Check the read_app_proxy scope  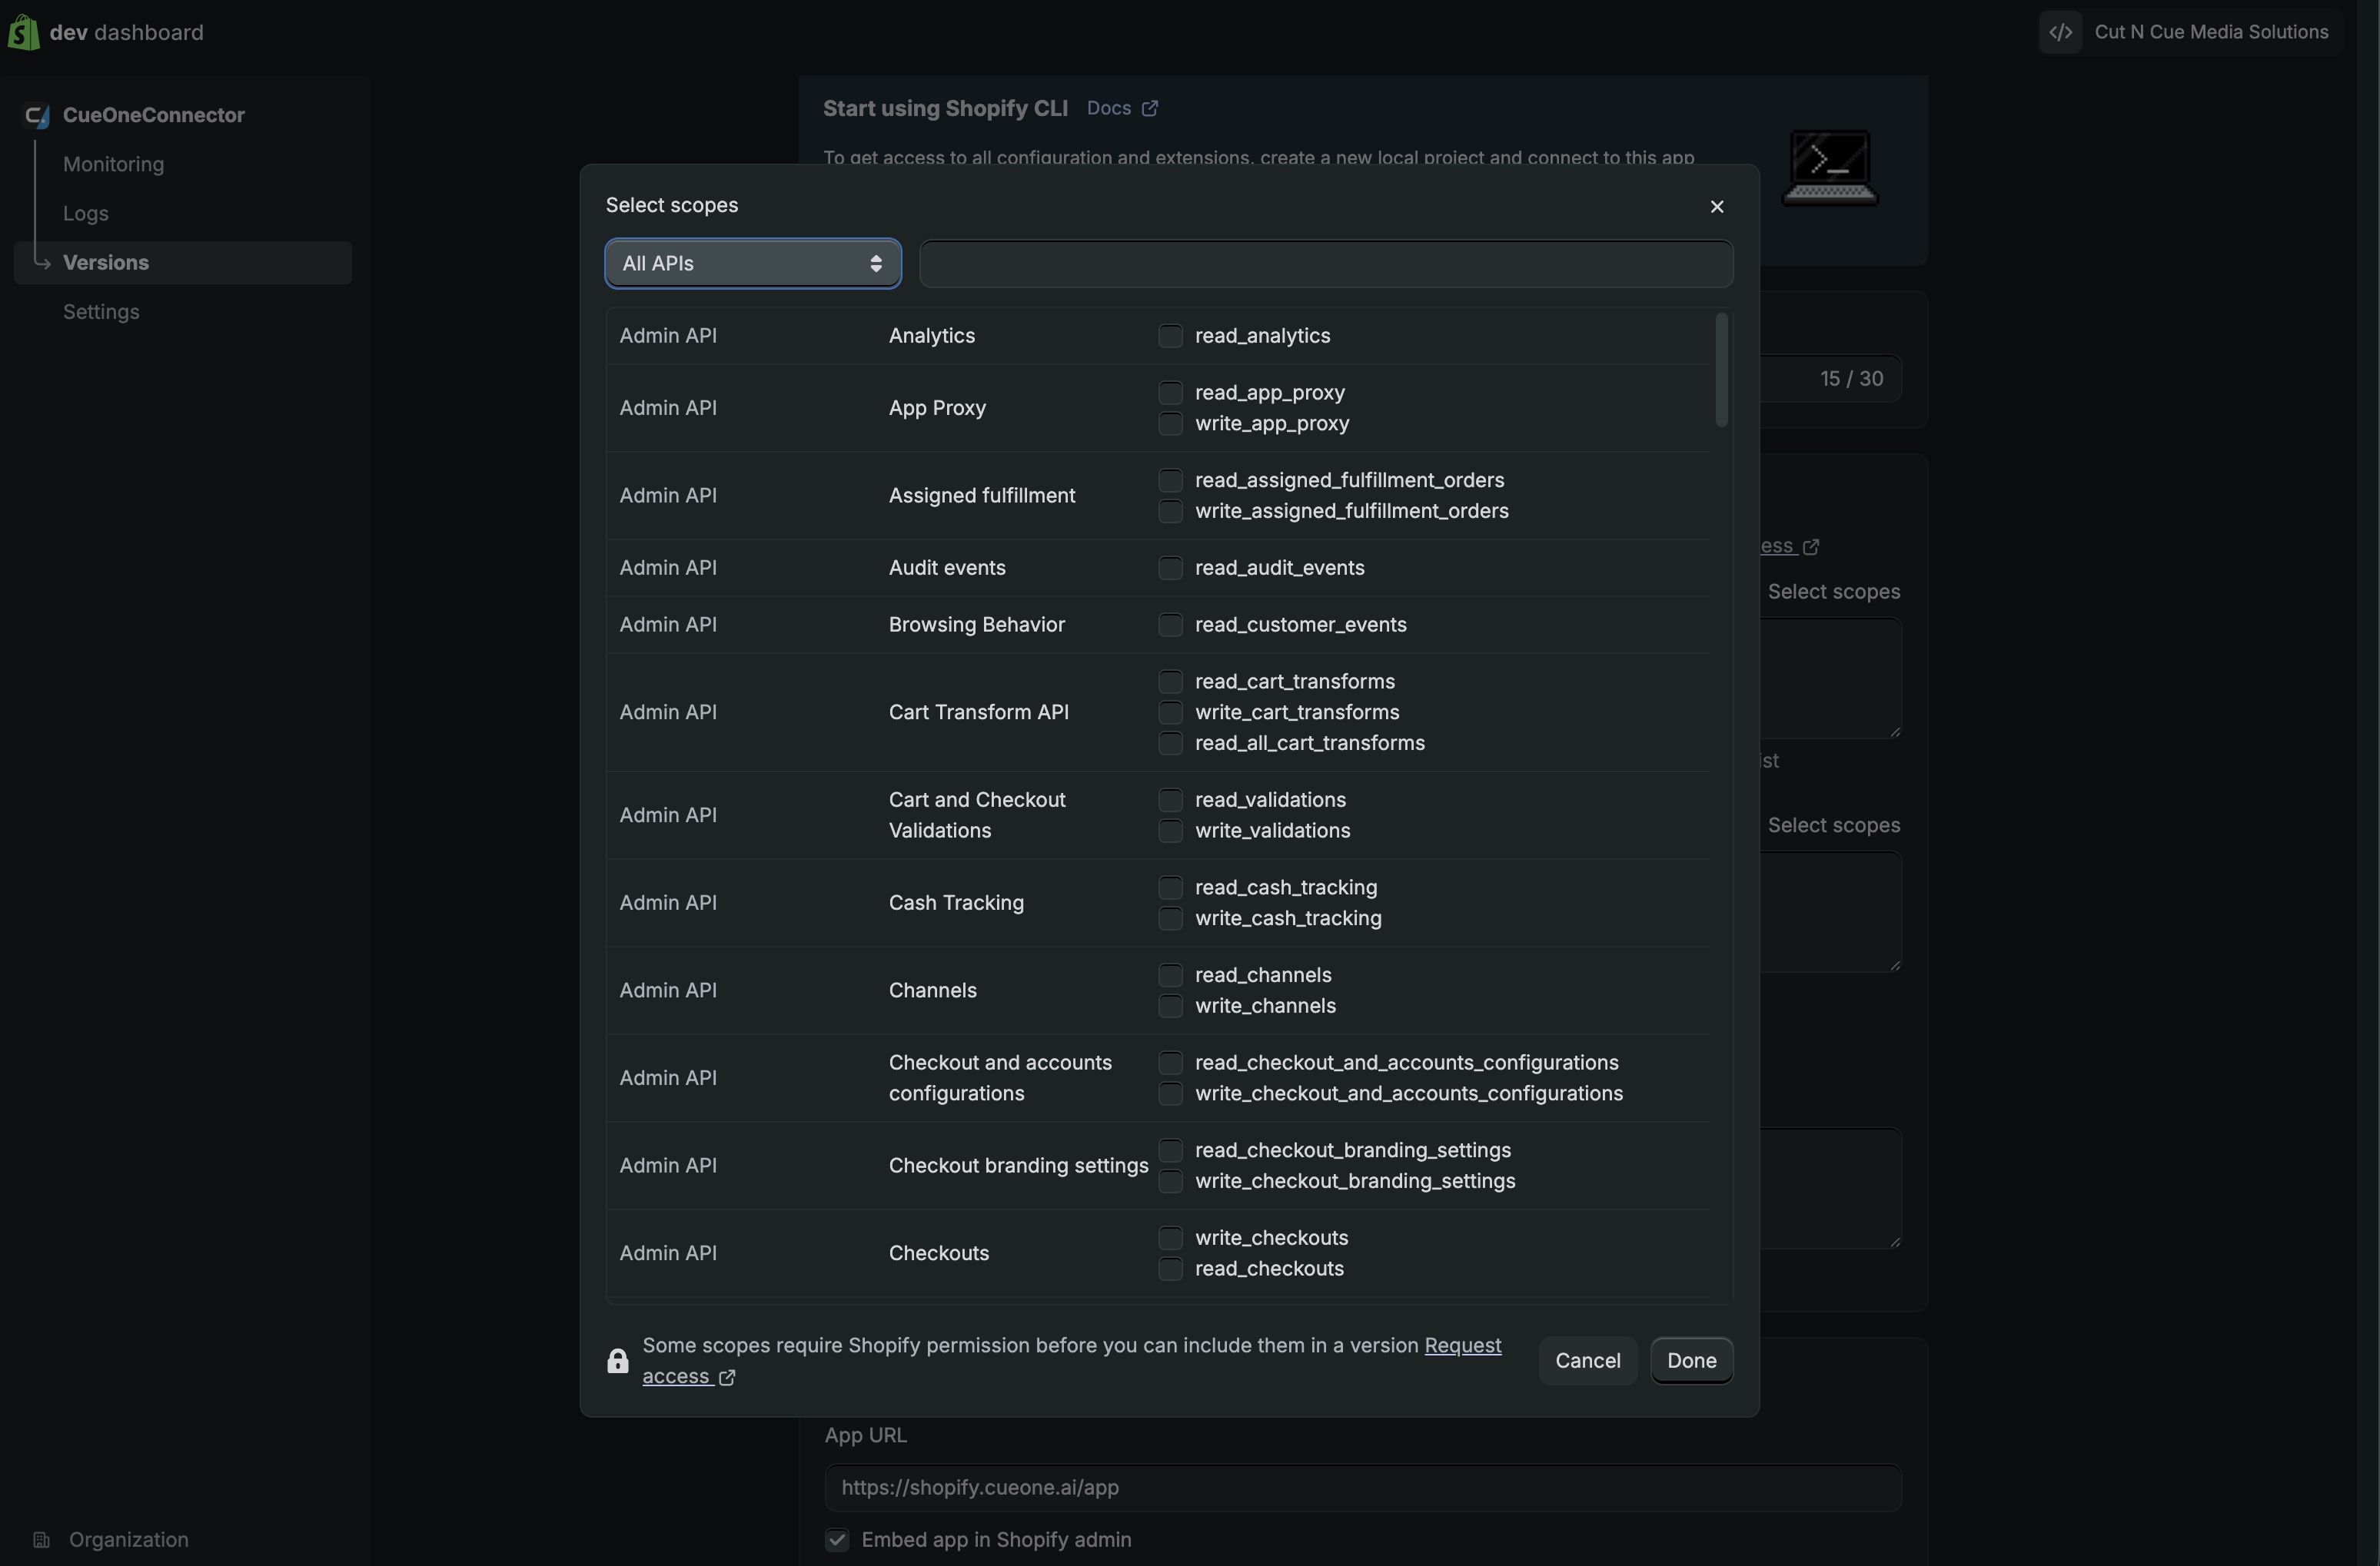pos(1170,393)
